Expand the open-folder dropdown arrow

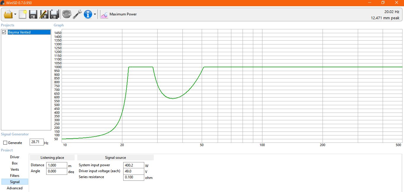(15, 14)
